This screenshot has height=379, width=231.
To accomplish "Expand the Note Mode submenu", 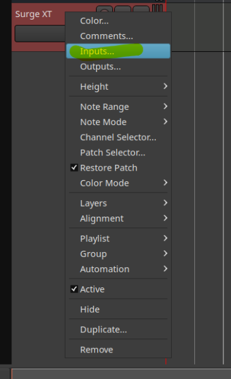I will [x=118, y=122].
